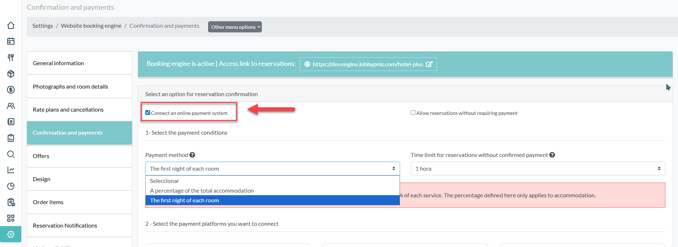Click Website booking engine breadcrumb link
This screenshot has height=247, width=678.
(91, 26)
